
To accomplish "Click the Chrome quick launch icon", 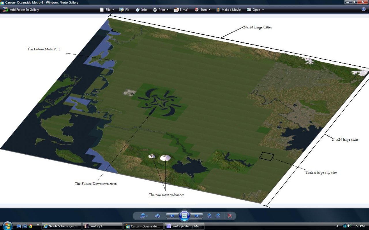I will (31, 226).
